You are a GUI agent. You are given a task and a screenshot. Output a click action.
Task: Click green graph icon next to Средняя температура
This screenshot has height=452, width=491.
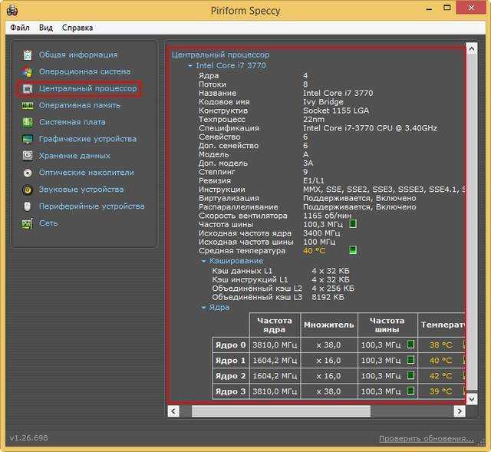[353, 250]
